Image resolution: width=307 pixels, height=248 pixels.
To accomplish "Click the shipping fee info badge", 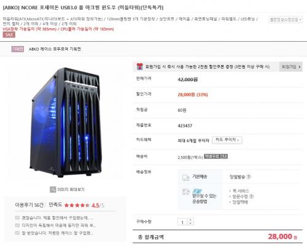I will tap(216, 157).
